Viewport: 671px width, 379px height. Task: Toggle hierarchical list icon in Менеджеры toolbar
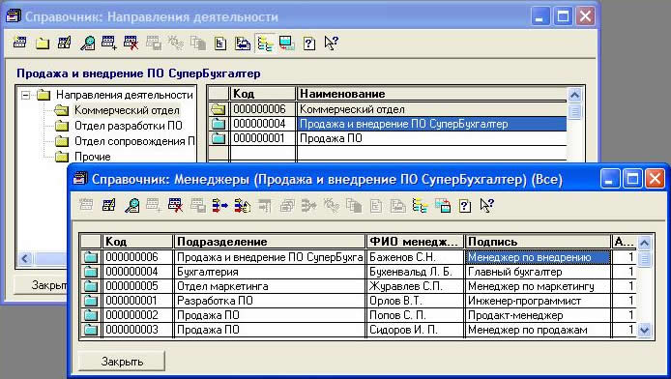[421, 206]
